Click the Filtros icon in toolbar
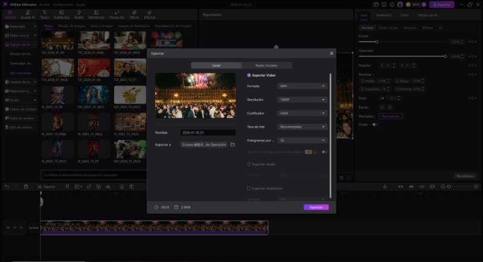Viewport: 483px width, 262px height. pos(134,14)
